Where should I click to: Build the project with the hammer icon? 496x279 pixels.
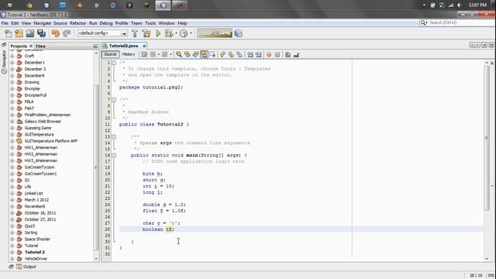point(135,33)
